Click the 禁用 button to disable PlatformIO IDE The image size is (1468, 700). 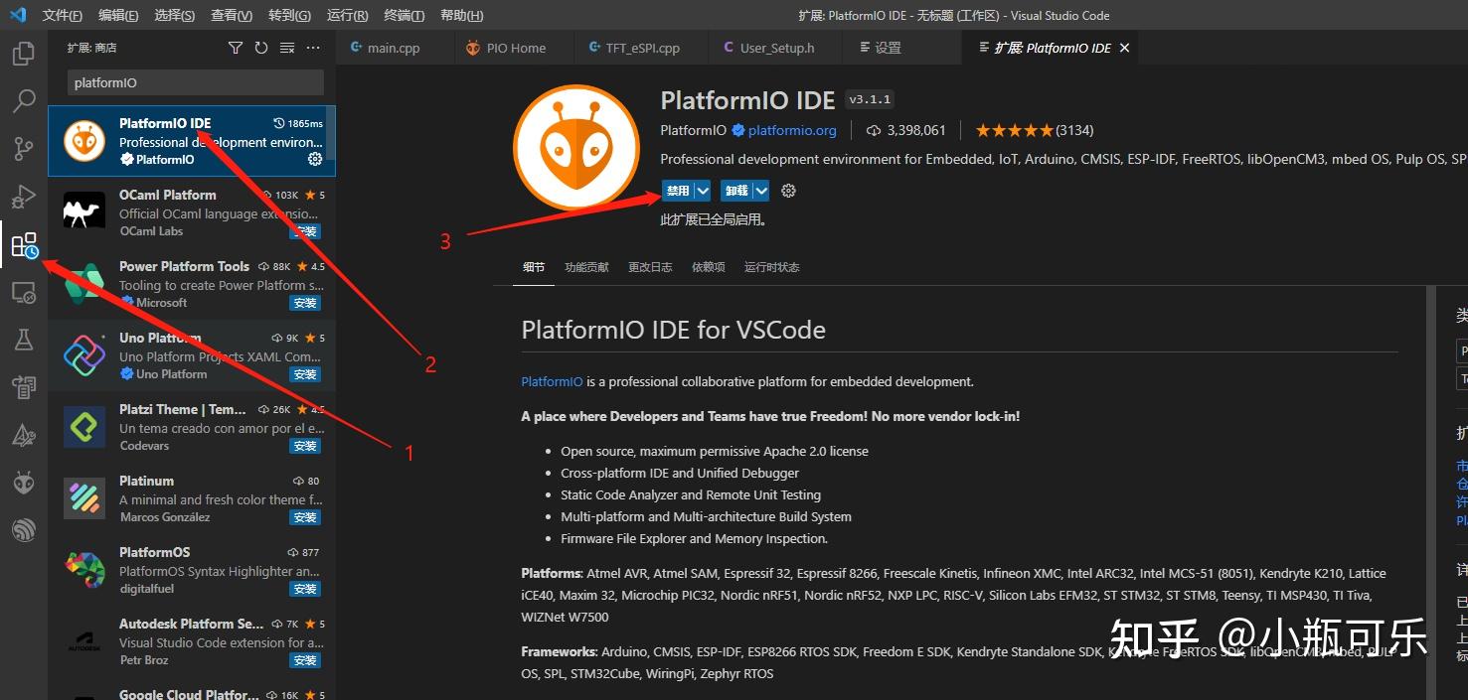click(679, 190)
